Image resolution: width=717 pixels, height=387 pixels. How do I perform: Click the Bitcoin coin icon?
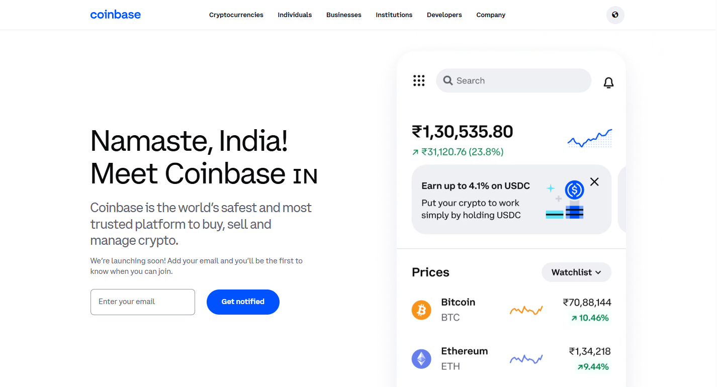tap(421, 310)
